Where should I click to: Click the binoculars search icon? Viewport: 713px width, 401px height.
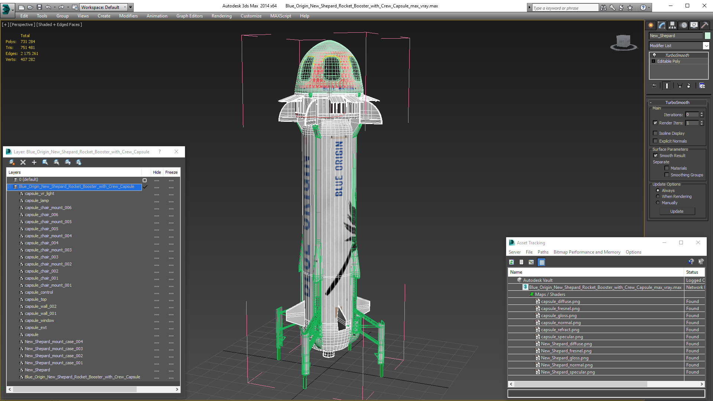click(603, 7)
